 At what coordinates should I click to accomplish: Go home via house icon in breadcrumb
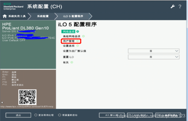point(5,16)
